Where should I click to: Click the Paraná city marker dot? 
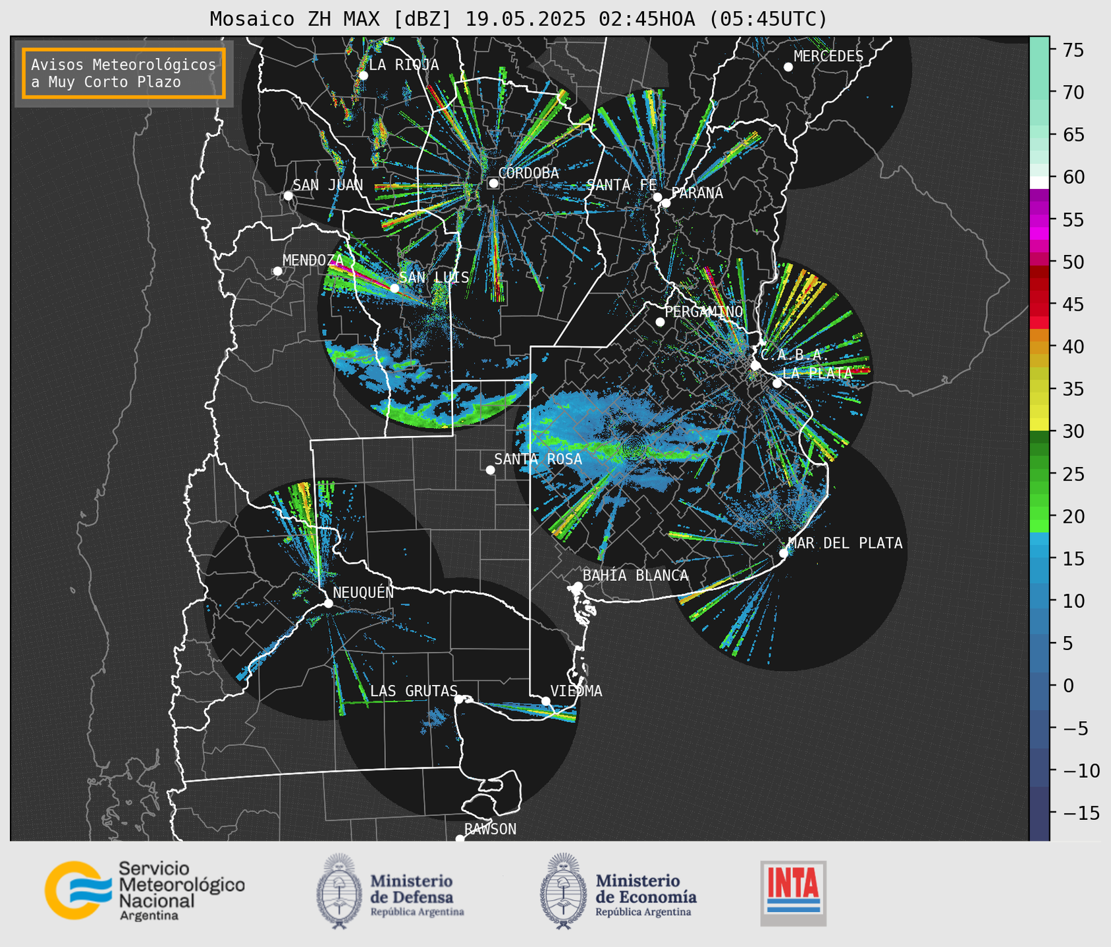tap(666, 203)
